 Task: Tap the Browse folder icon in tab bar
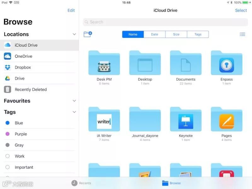[165, 183]
